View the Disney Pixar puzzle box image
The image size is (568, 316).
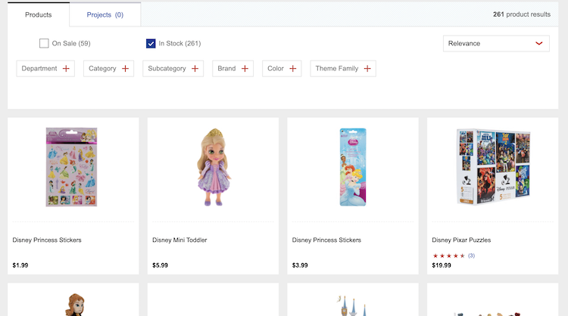point(493,167)
